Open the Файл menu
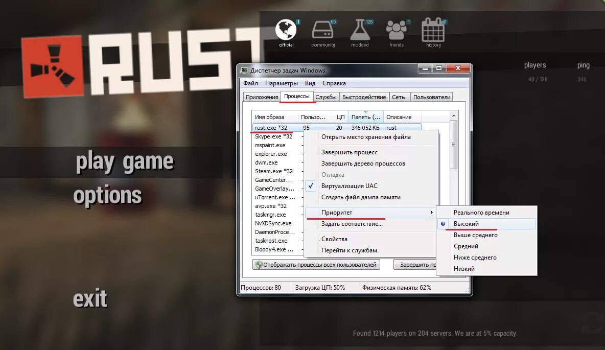 tap(250, 83)
